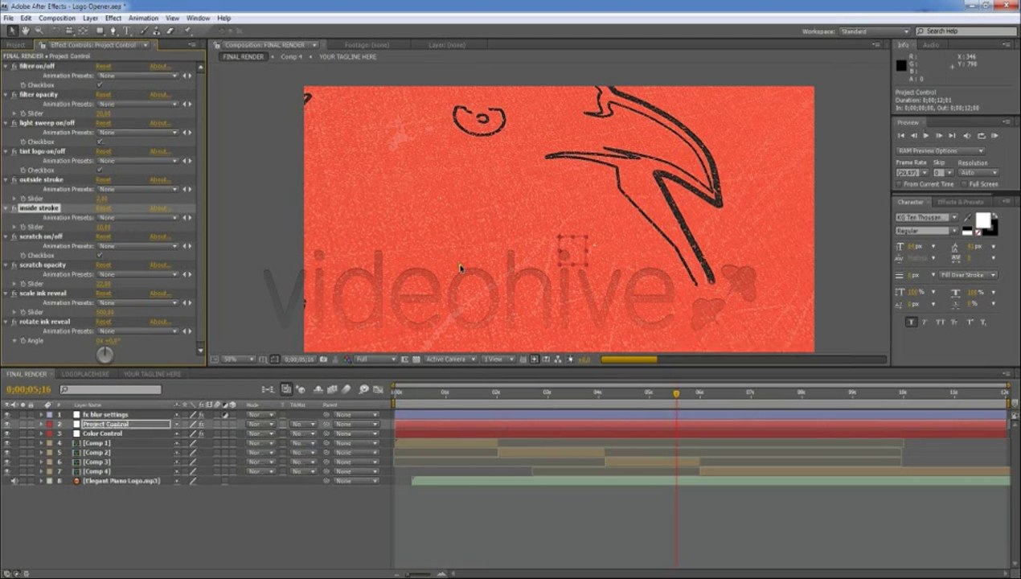Toggle the timeline Graph Editor icon
The image size is (1021, 579).
pyautogui.click(x=379, y=389)
